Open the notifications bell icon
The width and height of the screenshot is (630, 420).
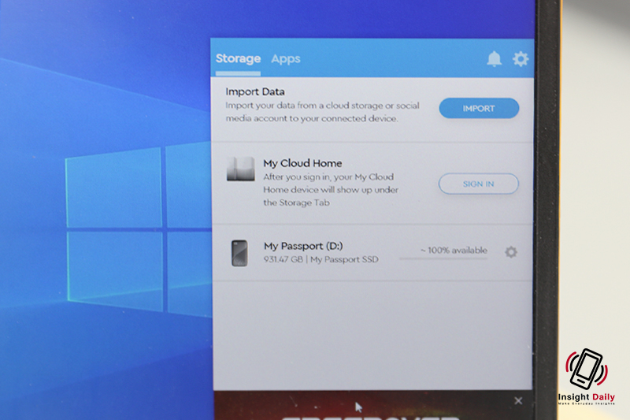pyautogui.click(x=494, y=59)
